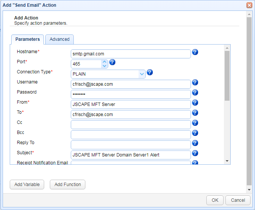This screenshot has height=210, width=255.
Task: Click help icon next to Hostname field
Action: (195, 52)
